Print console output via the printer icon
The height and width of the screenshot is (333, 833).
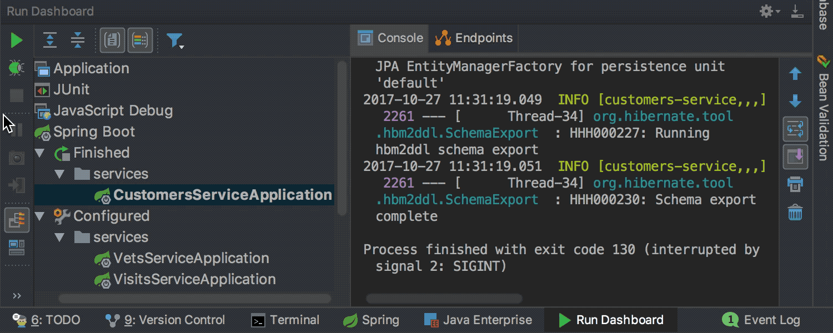796,184
